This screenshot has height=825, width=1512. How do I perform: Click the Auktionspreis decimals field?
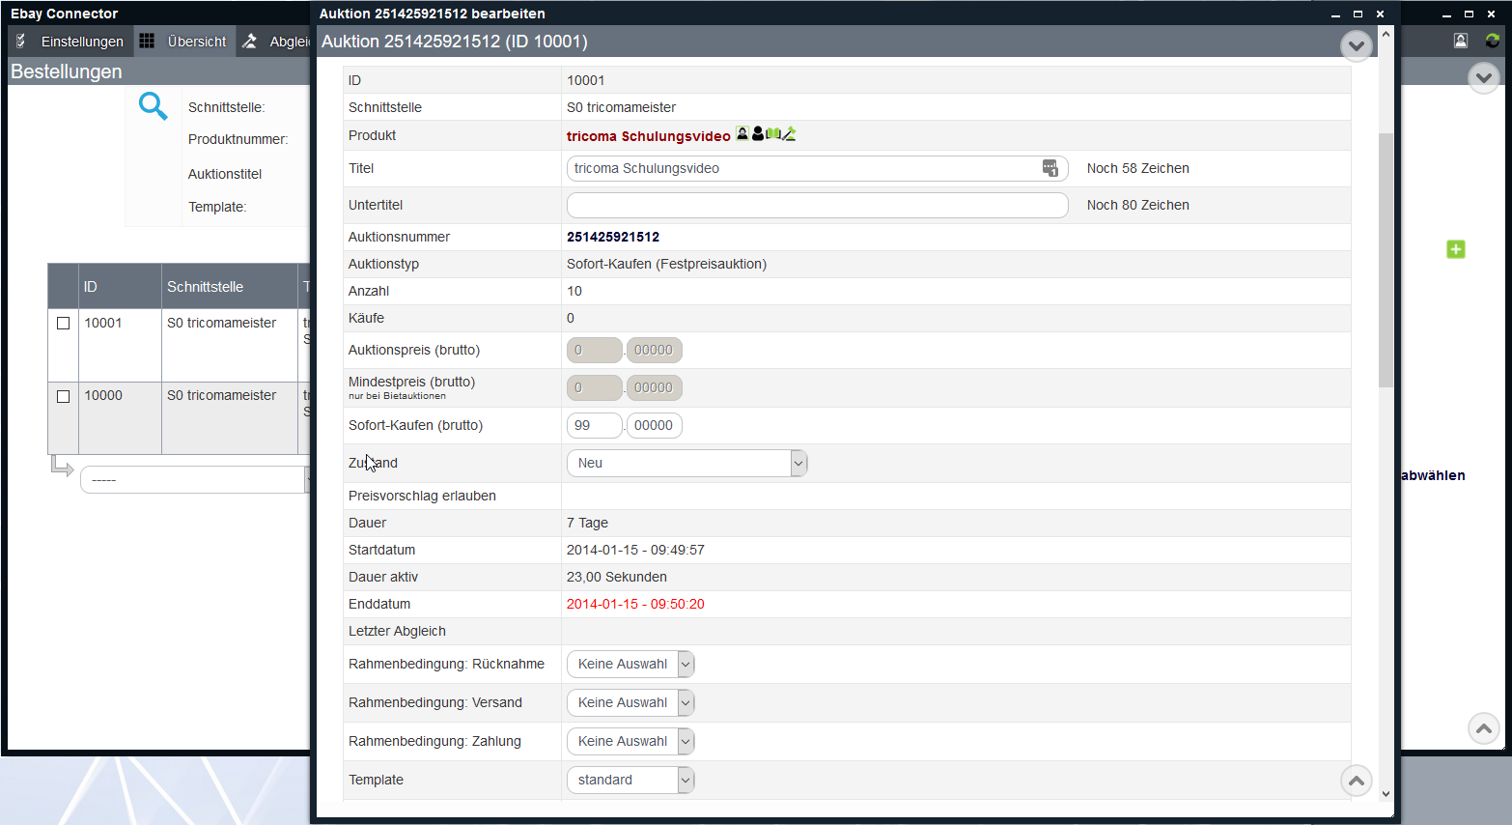pyautogui.click(x=654, y=350)
